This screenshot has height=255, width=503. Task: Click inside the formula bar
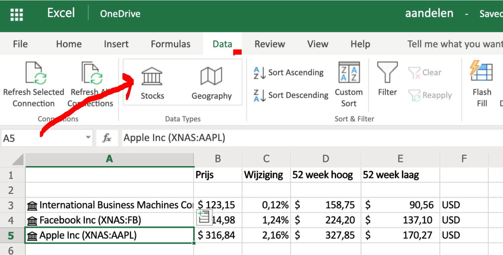coord(312,138)
